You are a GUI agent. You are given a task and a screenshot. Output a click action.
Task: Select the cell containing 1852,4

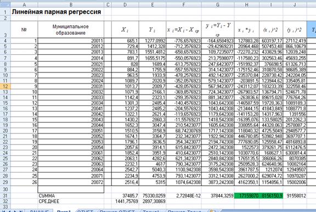coord(125,153)
